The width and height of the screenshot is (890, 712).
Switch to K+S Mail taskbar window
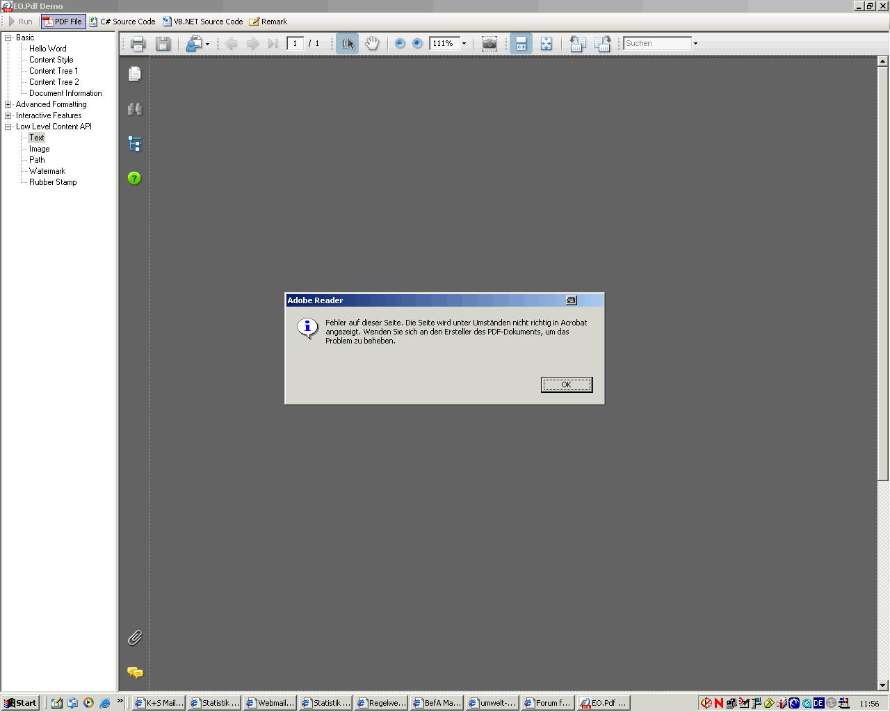pos(159,703)
